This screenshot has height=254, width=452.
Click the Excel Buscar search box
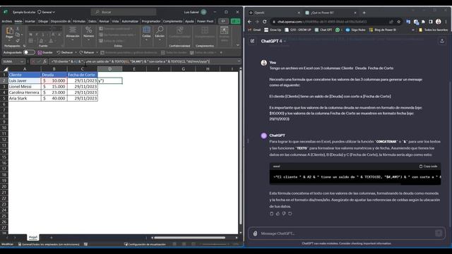pos(124,12)
